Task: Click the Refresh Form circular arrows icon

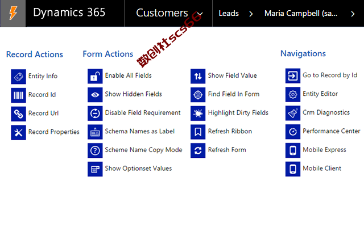Action: pyautogui.click(x=198, y=150)
